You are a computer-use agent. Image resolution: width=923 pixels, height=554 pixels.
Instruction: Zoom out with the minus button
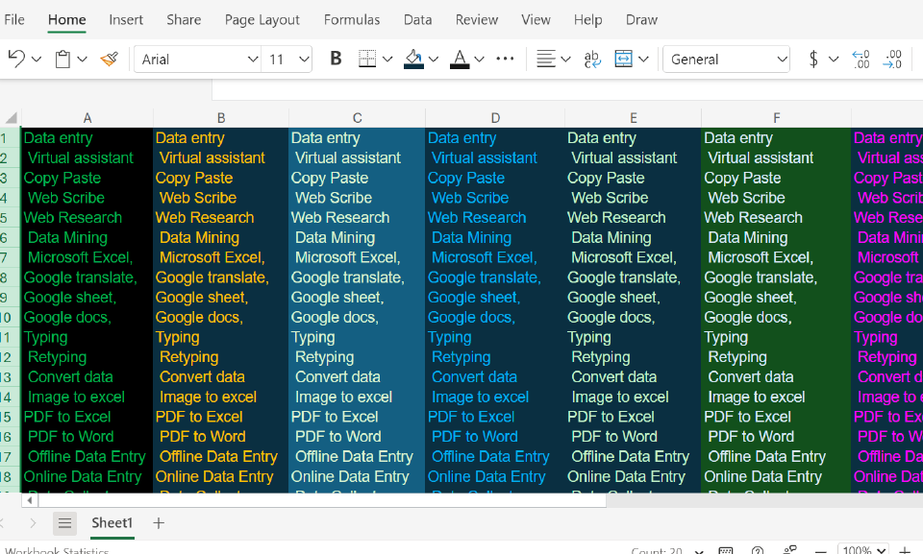pyautogui.click(x=820, y=550)
